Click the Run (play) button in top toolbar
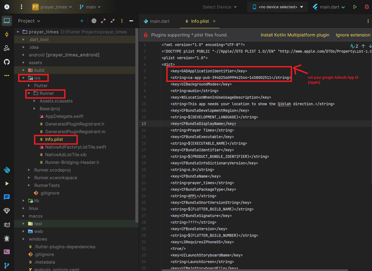 (x=355, y=7)
